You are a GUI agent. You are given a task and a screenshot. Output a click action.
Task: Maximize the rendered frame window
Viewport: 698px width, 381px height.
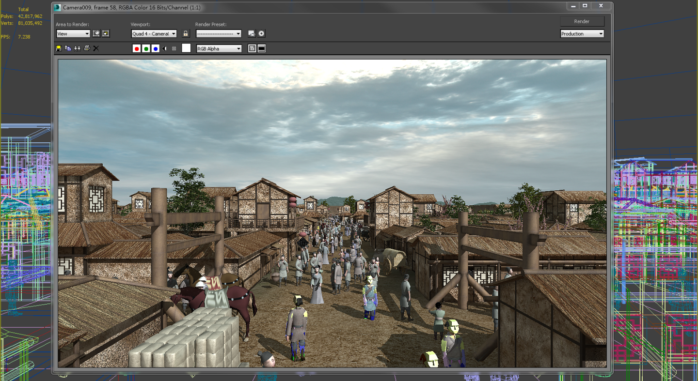pyautogui.click(x=585, y=6)
